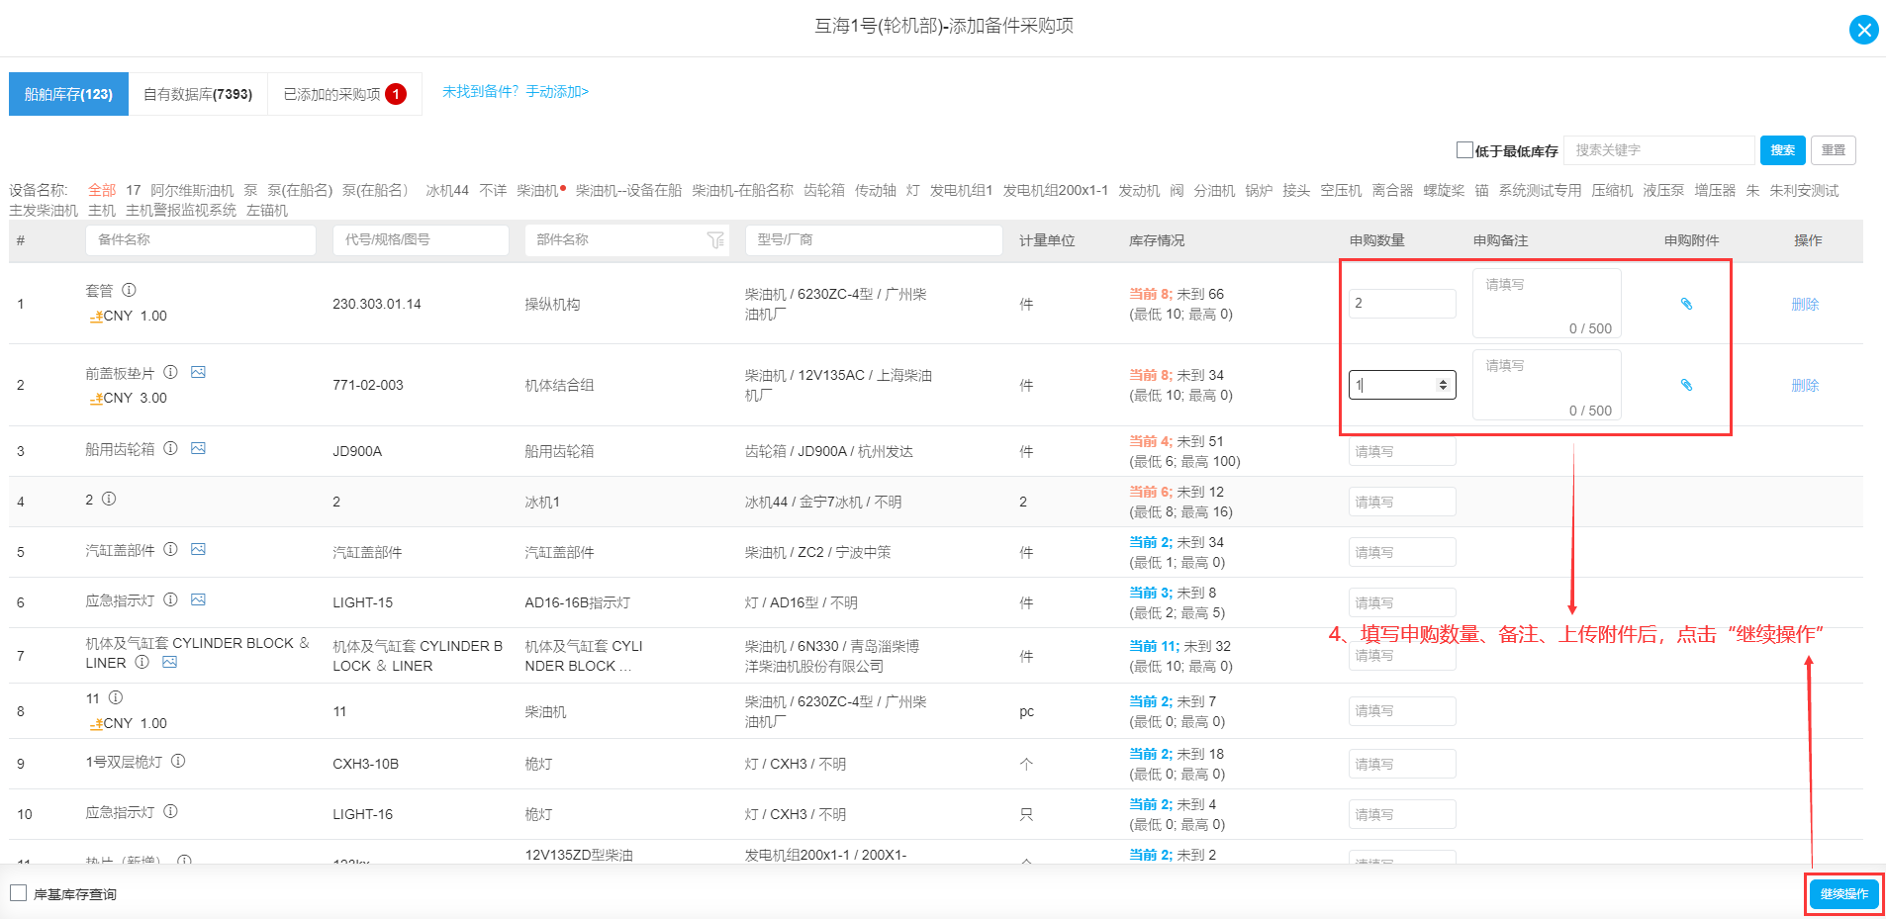Filter equipment by 液压泵
This screenshot has width=1886, height=919.
pyautogui.click(x=1663, y=190)
